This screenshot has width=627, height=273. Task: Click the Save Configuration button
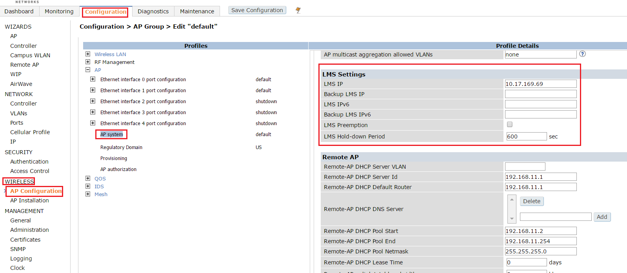tap(257, 10)
